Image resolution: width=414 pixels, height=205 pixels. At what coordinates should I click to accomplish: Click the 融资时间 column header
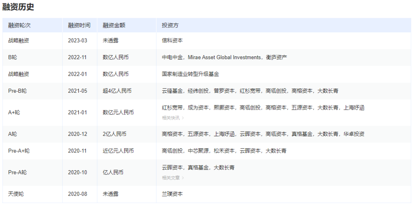coord(79,25)
